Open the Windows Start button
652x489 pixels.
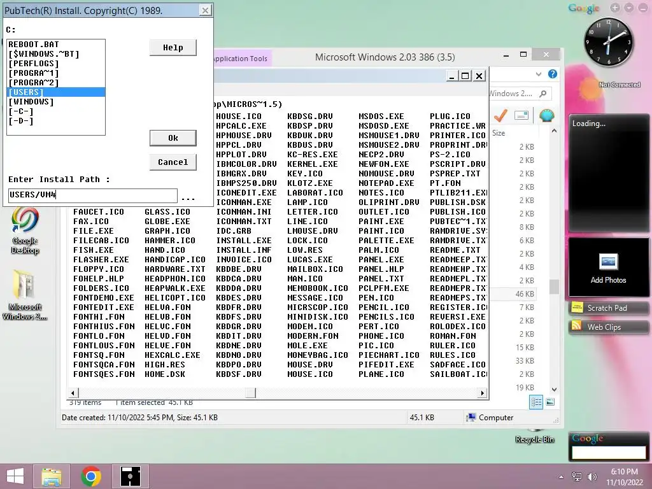pyautogui.click(x=15, y=476)
